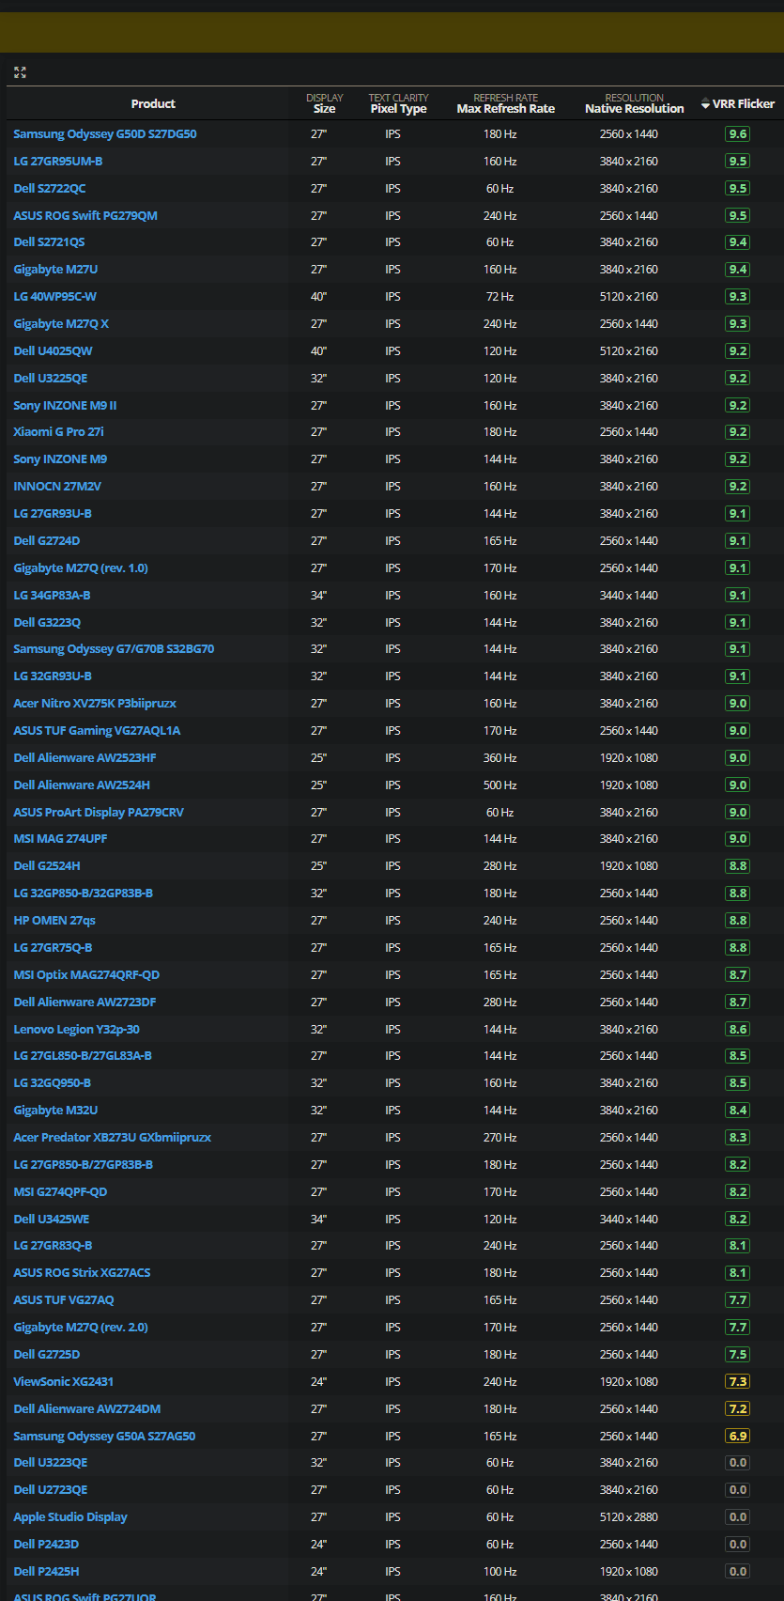The height and width of the screenshot is (1601, 784).
Task: Open the LG 27GL850-B/27GL83A-B link
Action: [83, 1056]
